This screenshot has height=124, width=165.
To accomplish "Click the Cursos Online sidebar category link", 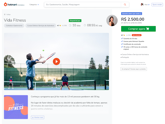I will [x=135, y=54].
